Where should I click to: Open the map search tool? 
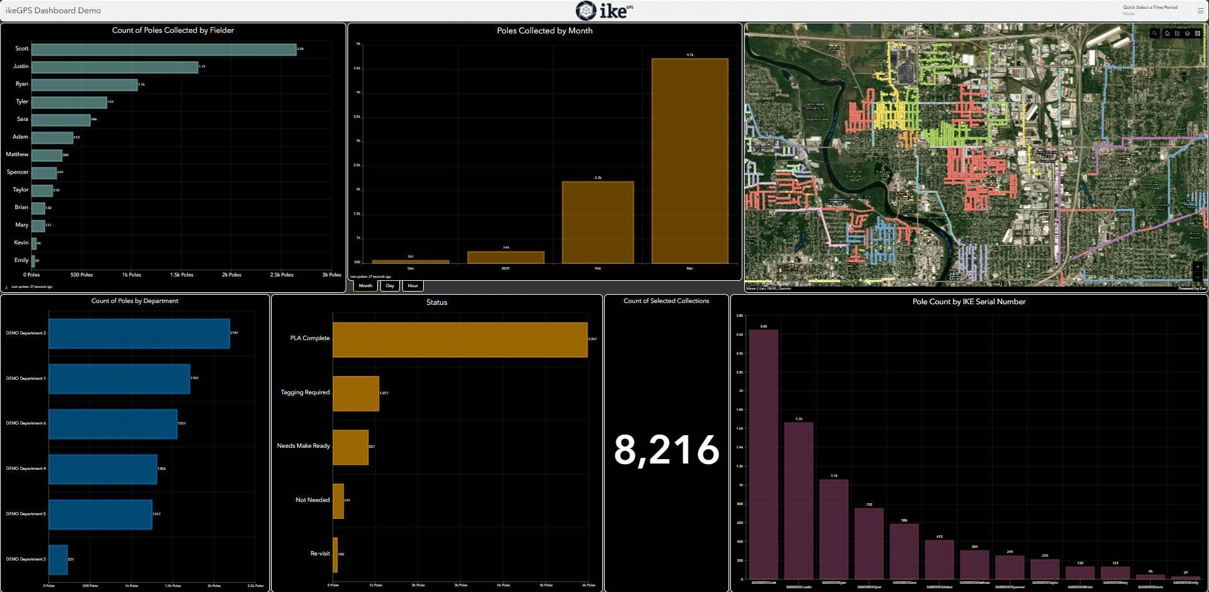point(1155,33)
